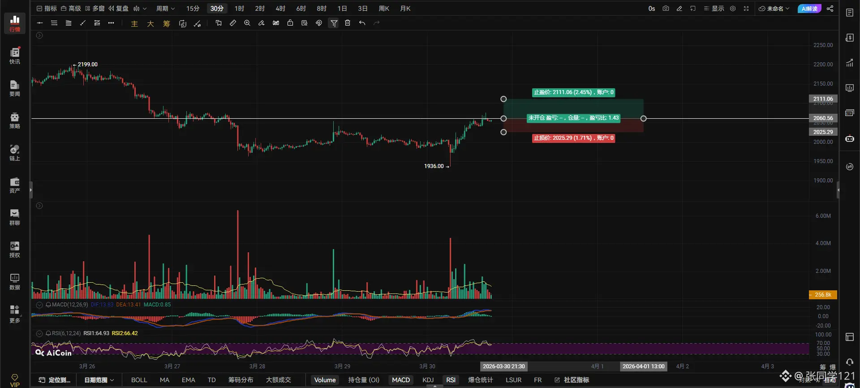This screenshot has height=388, width=860.
Task: Open the 数据 data section
Action: pos(15,282)
